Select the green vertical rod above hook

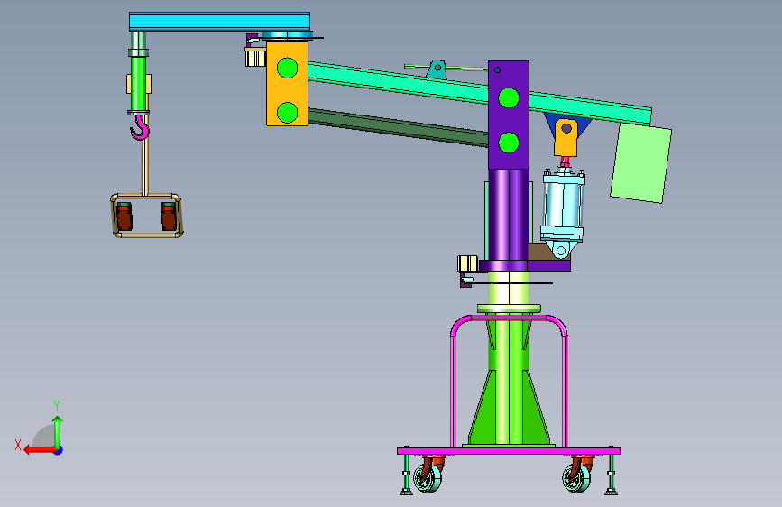[x=138, y=84]
